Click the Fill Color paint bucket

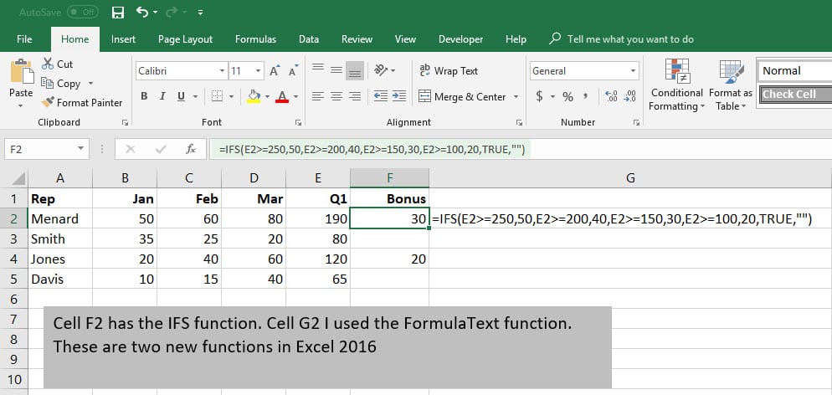[x=254, y=96]
